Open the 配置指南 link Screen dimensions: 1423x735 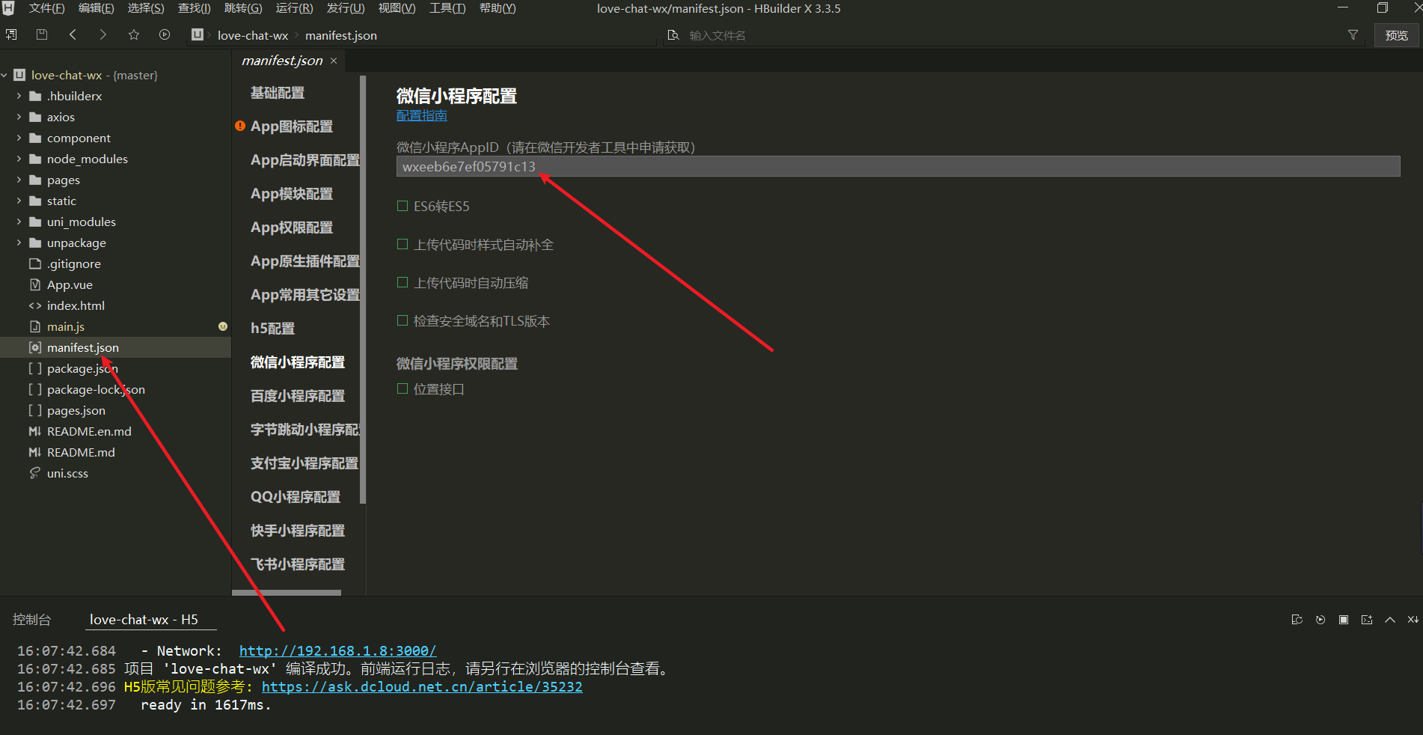click(x=422, y=115)
